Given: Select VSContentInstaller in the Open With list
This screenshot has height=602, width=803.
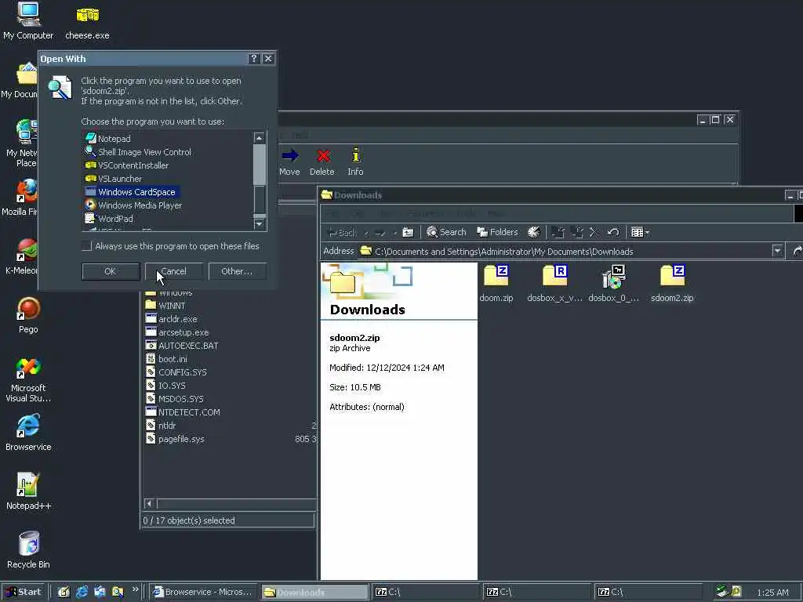Looking at the screenshot, I should pyautogui.click(x=126, y=165).
